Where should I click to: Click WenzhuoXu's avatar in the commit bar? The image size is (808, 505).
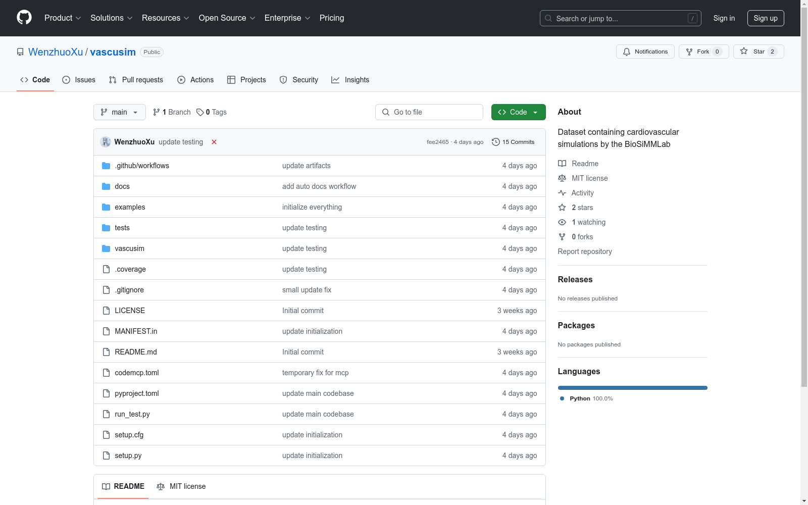pyautogui.click(x=106, y=142)
